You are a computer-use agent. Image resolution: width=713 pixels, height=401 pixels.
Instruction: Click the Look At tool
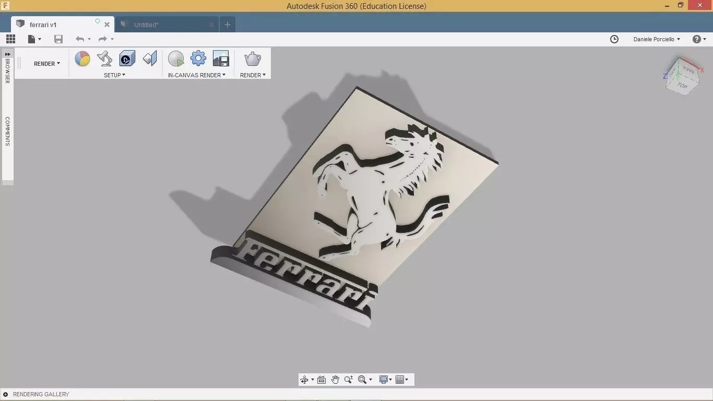322,380
